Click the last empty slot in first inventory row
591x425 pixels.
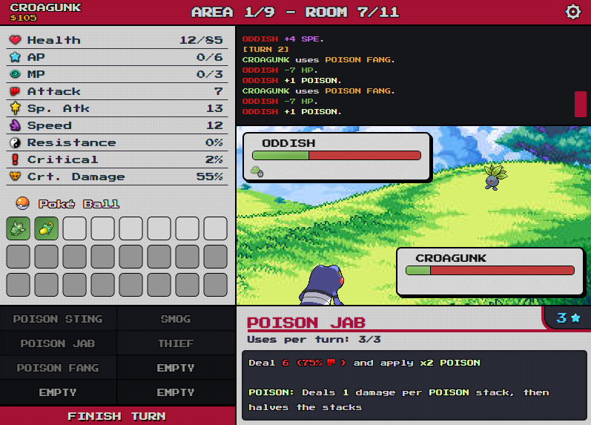point(216,228)
